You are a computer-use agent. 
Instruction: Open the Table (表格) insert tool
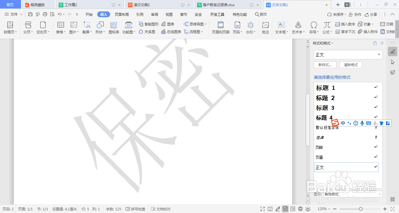point(61,28)
